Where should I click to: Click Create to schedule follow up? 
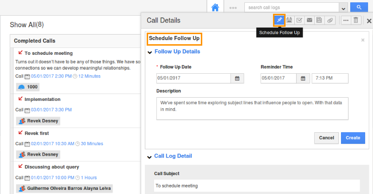353,138
